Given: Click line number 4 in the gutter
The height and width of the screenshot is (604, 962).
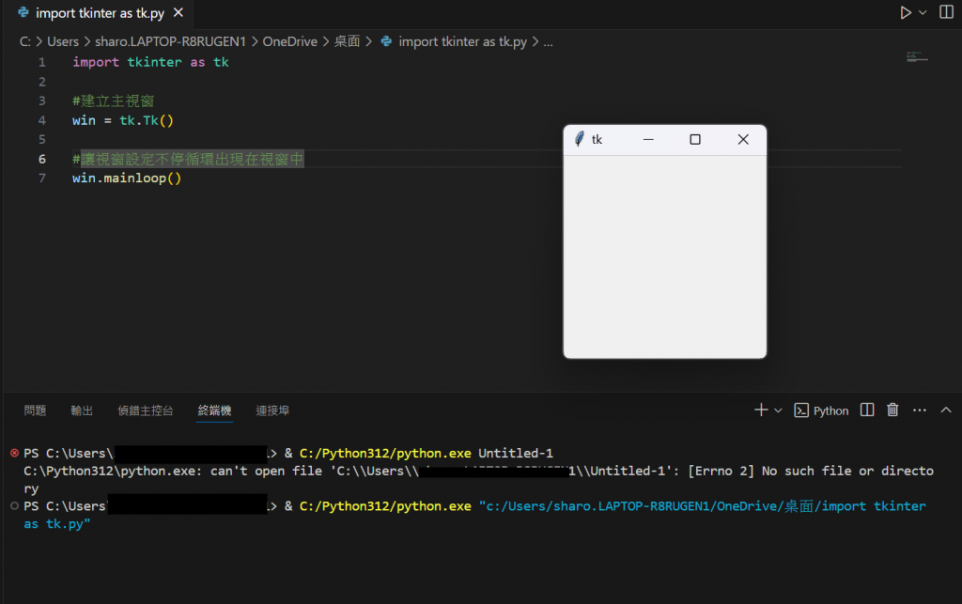Looking at the screenshot, I should tap(41, 120).
